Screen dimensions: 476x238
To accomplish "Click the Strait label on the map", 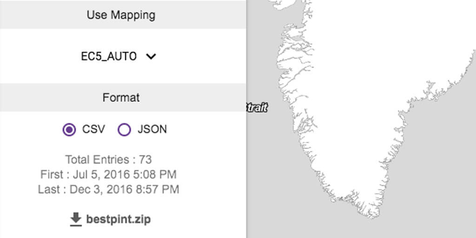I will (256, 108).
